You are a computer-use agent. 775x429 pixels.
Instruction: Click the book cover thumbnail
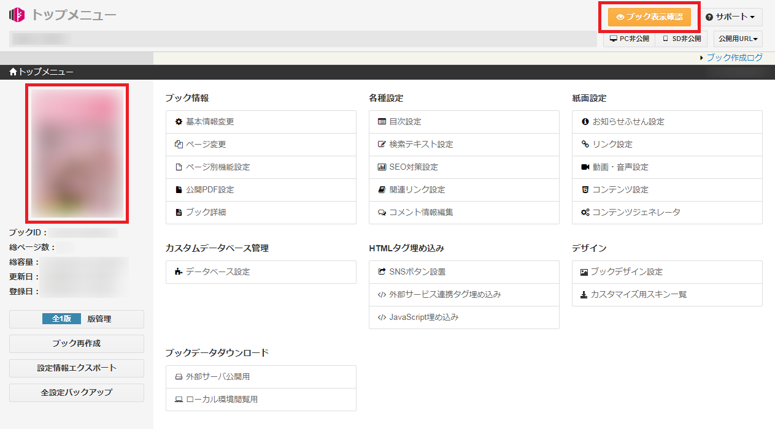pyautogui.click(x=76, y=153)
